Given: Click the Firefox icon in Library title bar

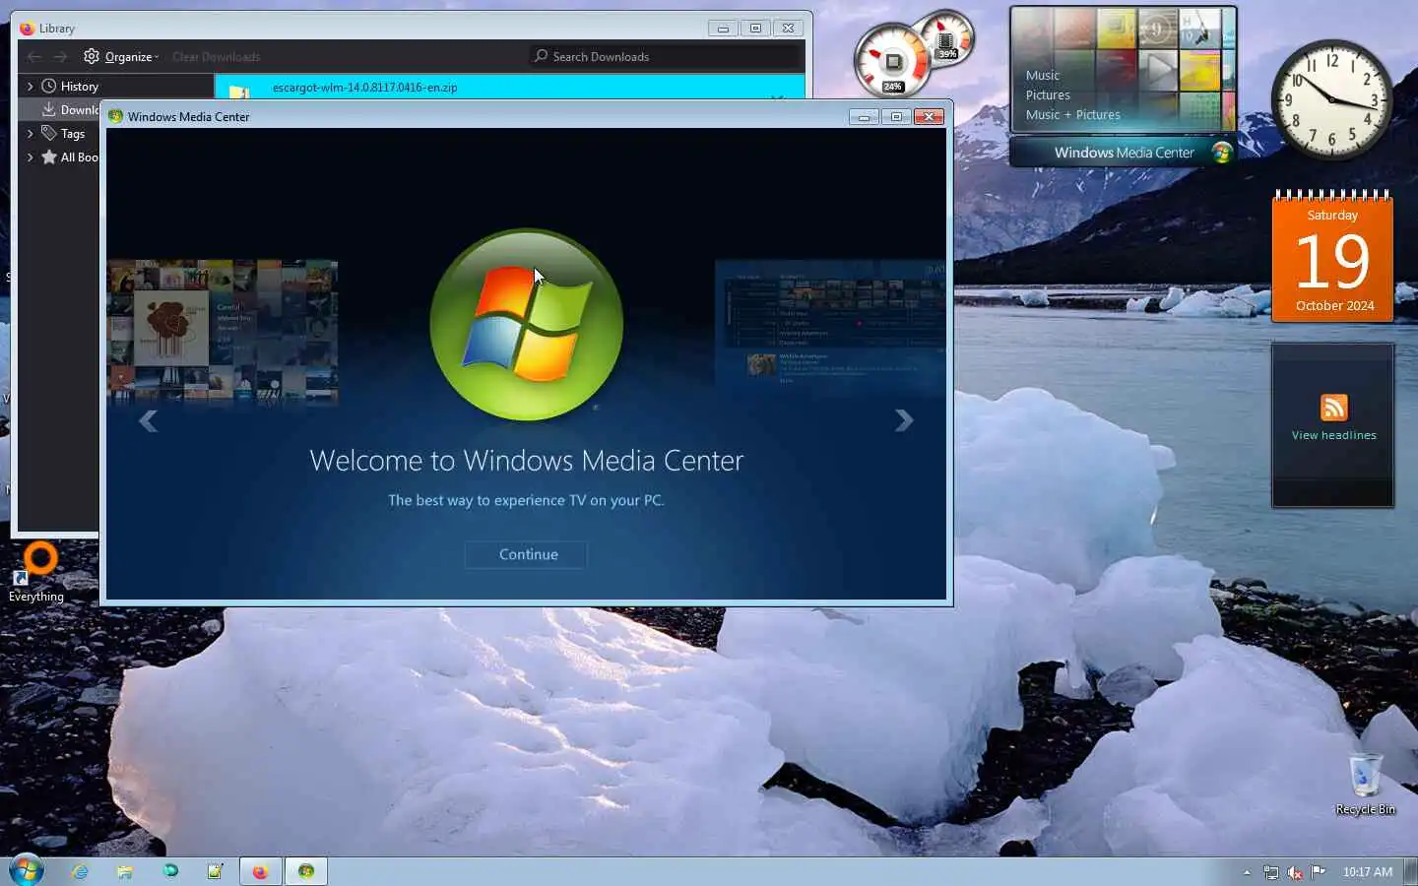Looking at the screenshot, I should point(27,29).
